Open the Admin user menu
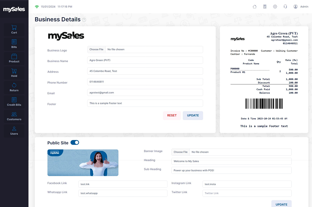This screenshot has width=312, height=207. (301, 7)
